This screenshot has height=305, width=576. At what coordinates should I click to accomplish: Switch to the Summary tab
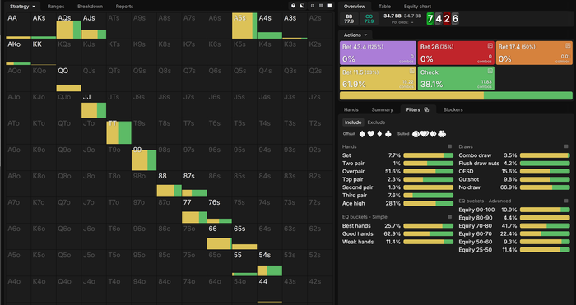(382, 109)
